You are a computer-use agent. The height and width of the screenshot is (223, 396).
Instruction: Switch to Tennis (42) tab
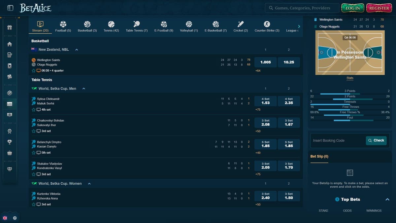coord(111,26)
